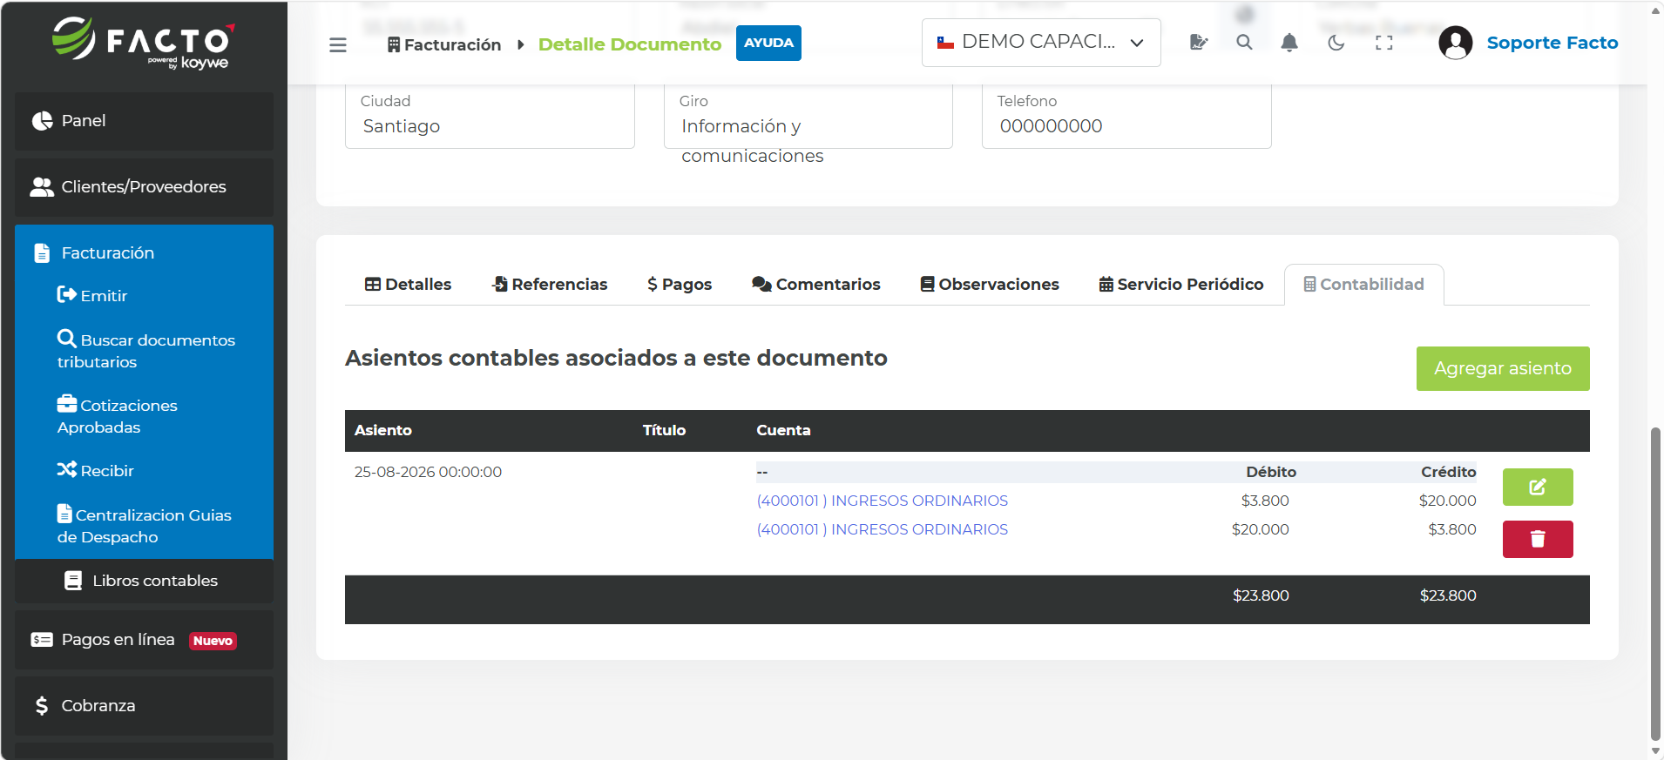The image size is (1664, 760).
Task: Edit the accounting entry green button
Action: (1538, 487)
